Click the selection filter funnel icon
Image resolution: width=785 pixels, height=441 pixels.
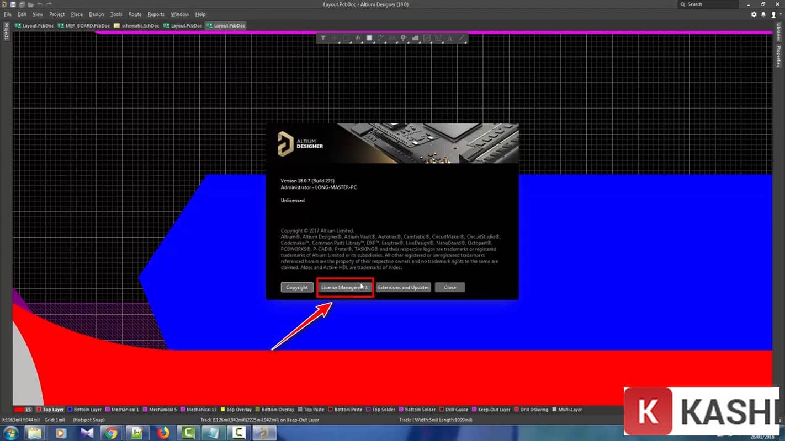(323, 38)
